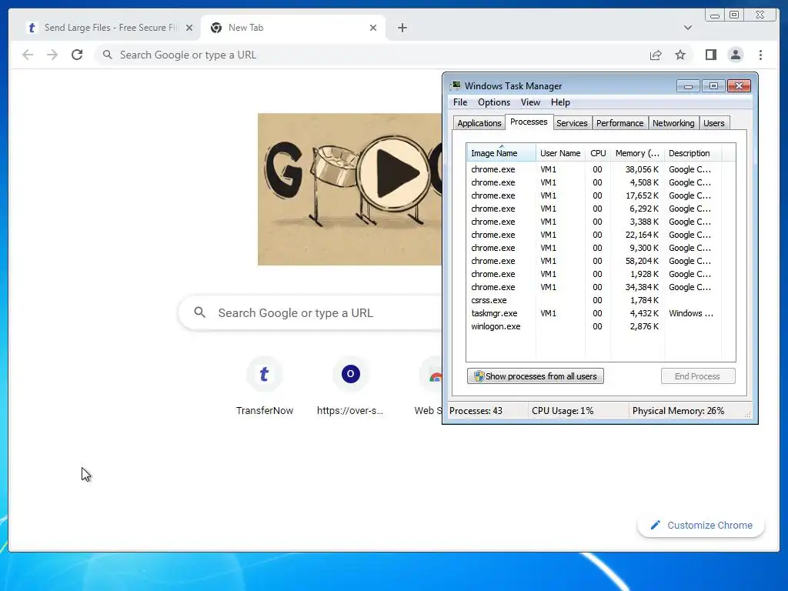Viewport: 788px width, 591px height.
Task: Open the Task Manager View menu
Action: tap(530, 102)
